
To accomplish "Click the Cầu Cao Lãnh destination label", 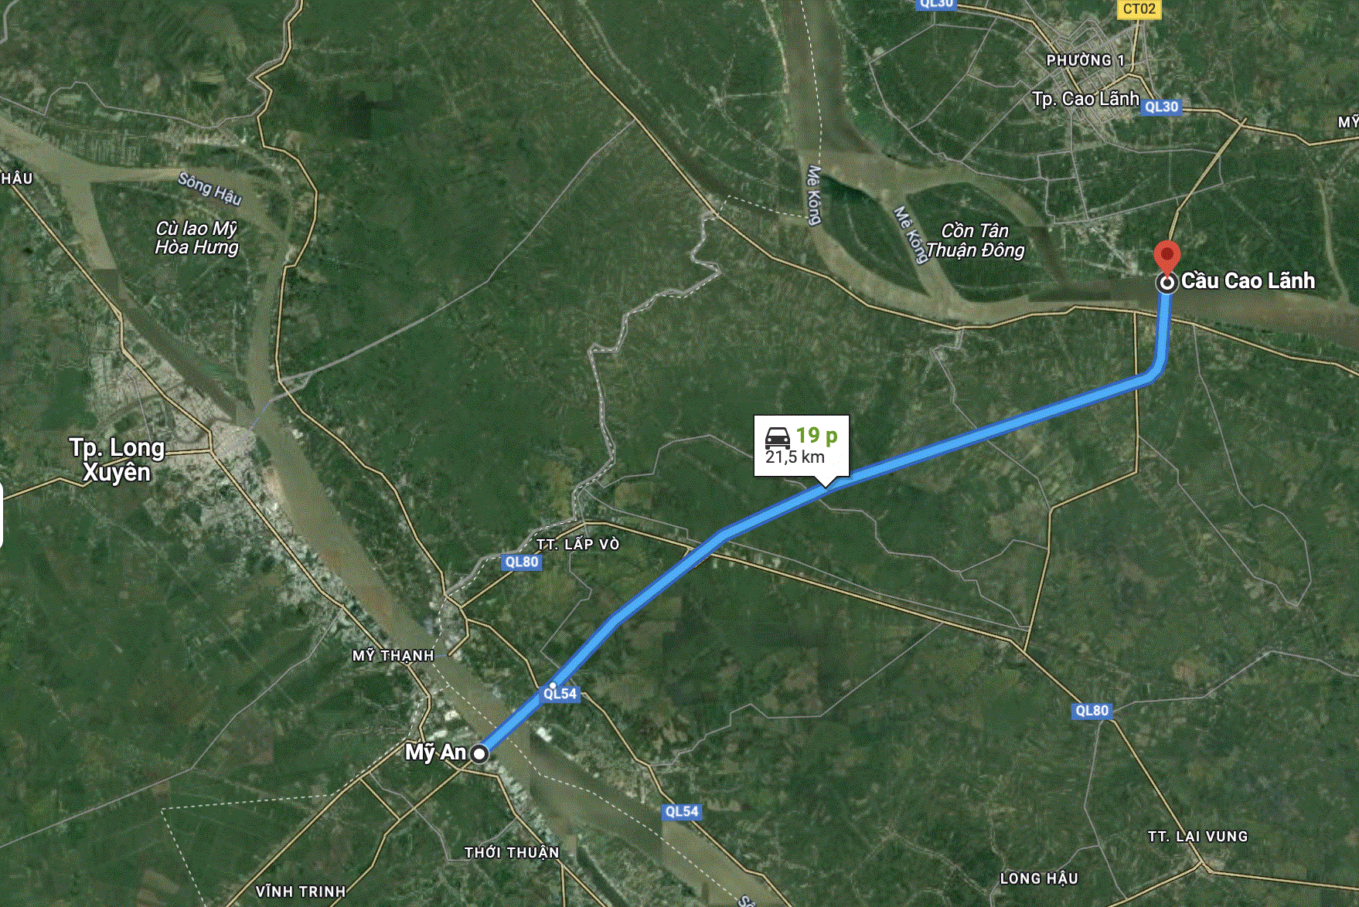I will [x=1248, y=280].
